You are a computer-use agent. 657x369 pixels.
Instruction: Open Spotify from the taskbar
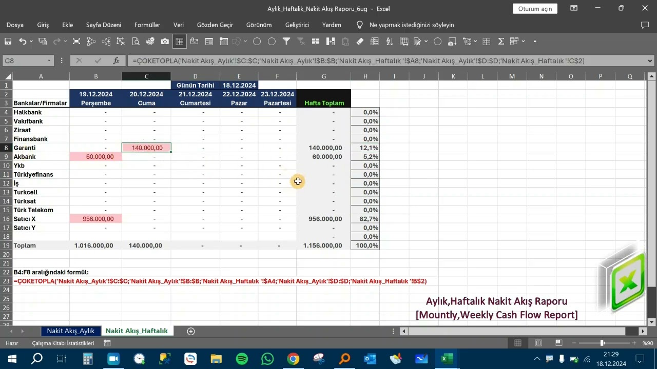[x=242, y=359]
